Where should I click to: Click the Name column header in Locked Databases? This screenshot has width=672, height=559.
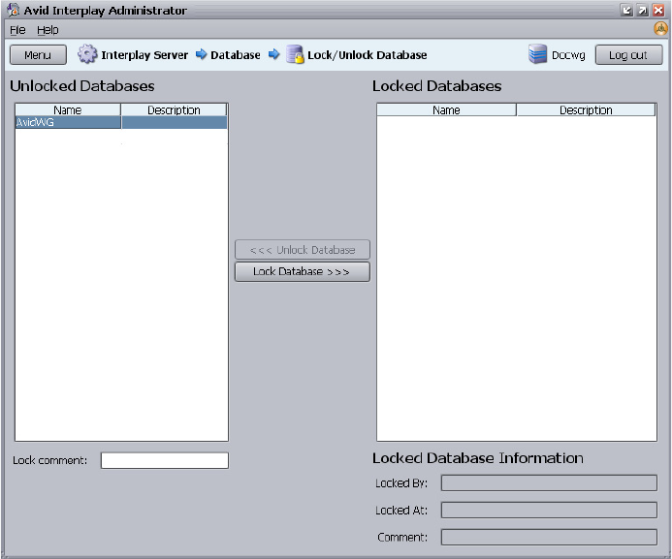446,110
